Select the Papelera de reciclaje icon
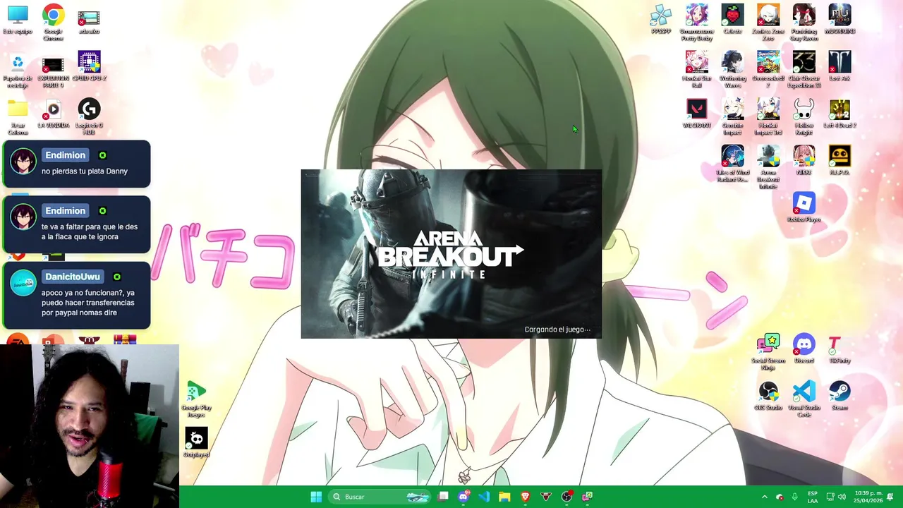 [18, 70]
